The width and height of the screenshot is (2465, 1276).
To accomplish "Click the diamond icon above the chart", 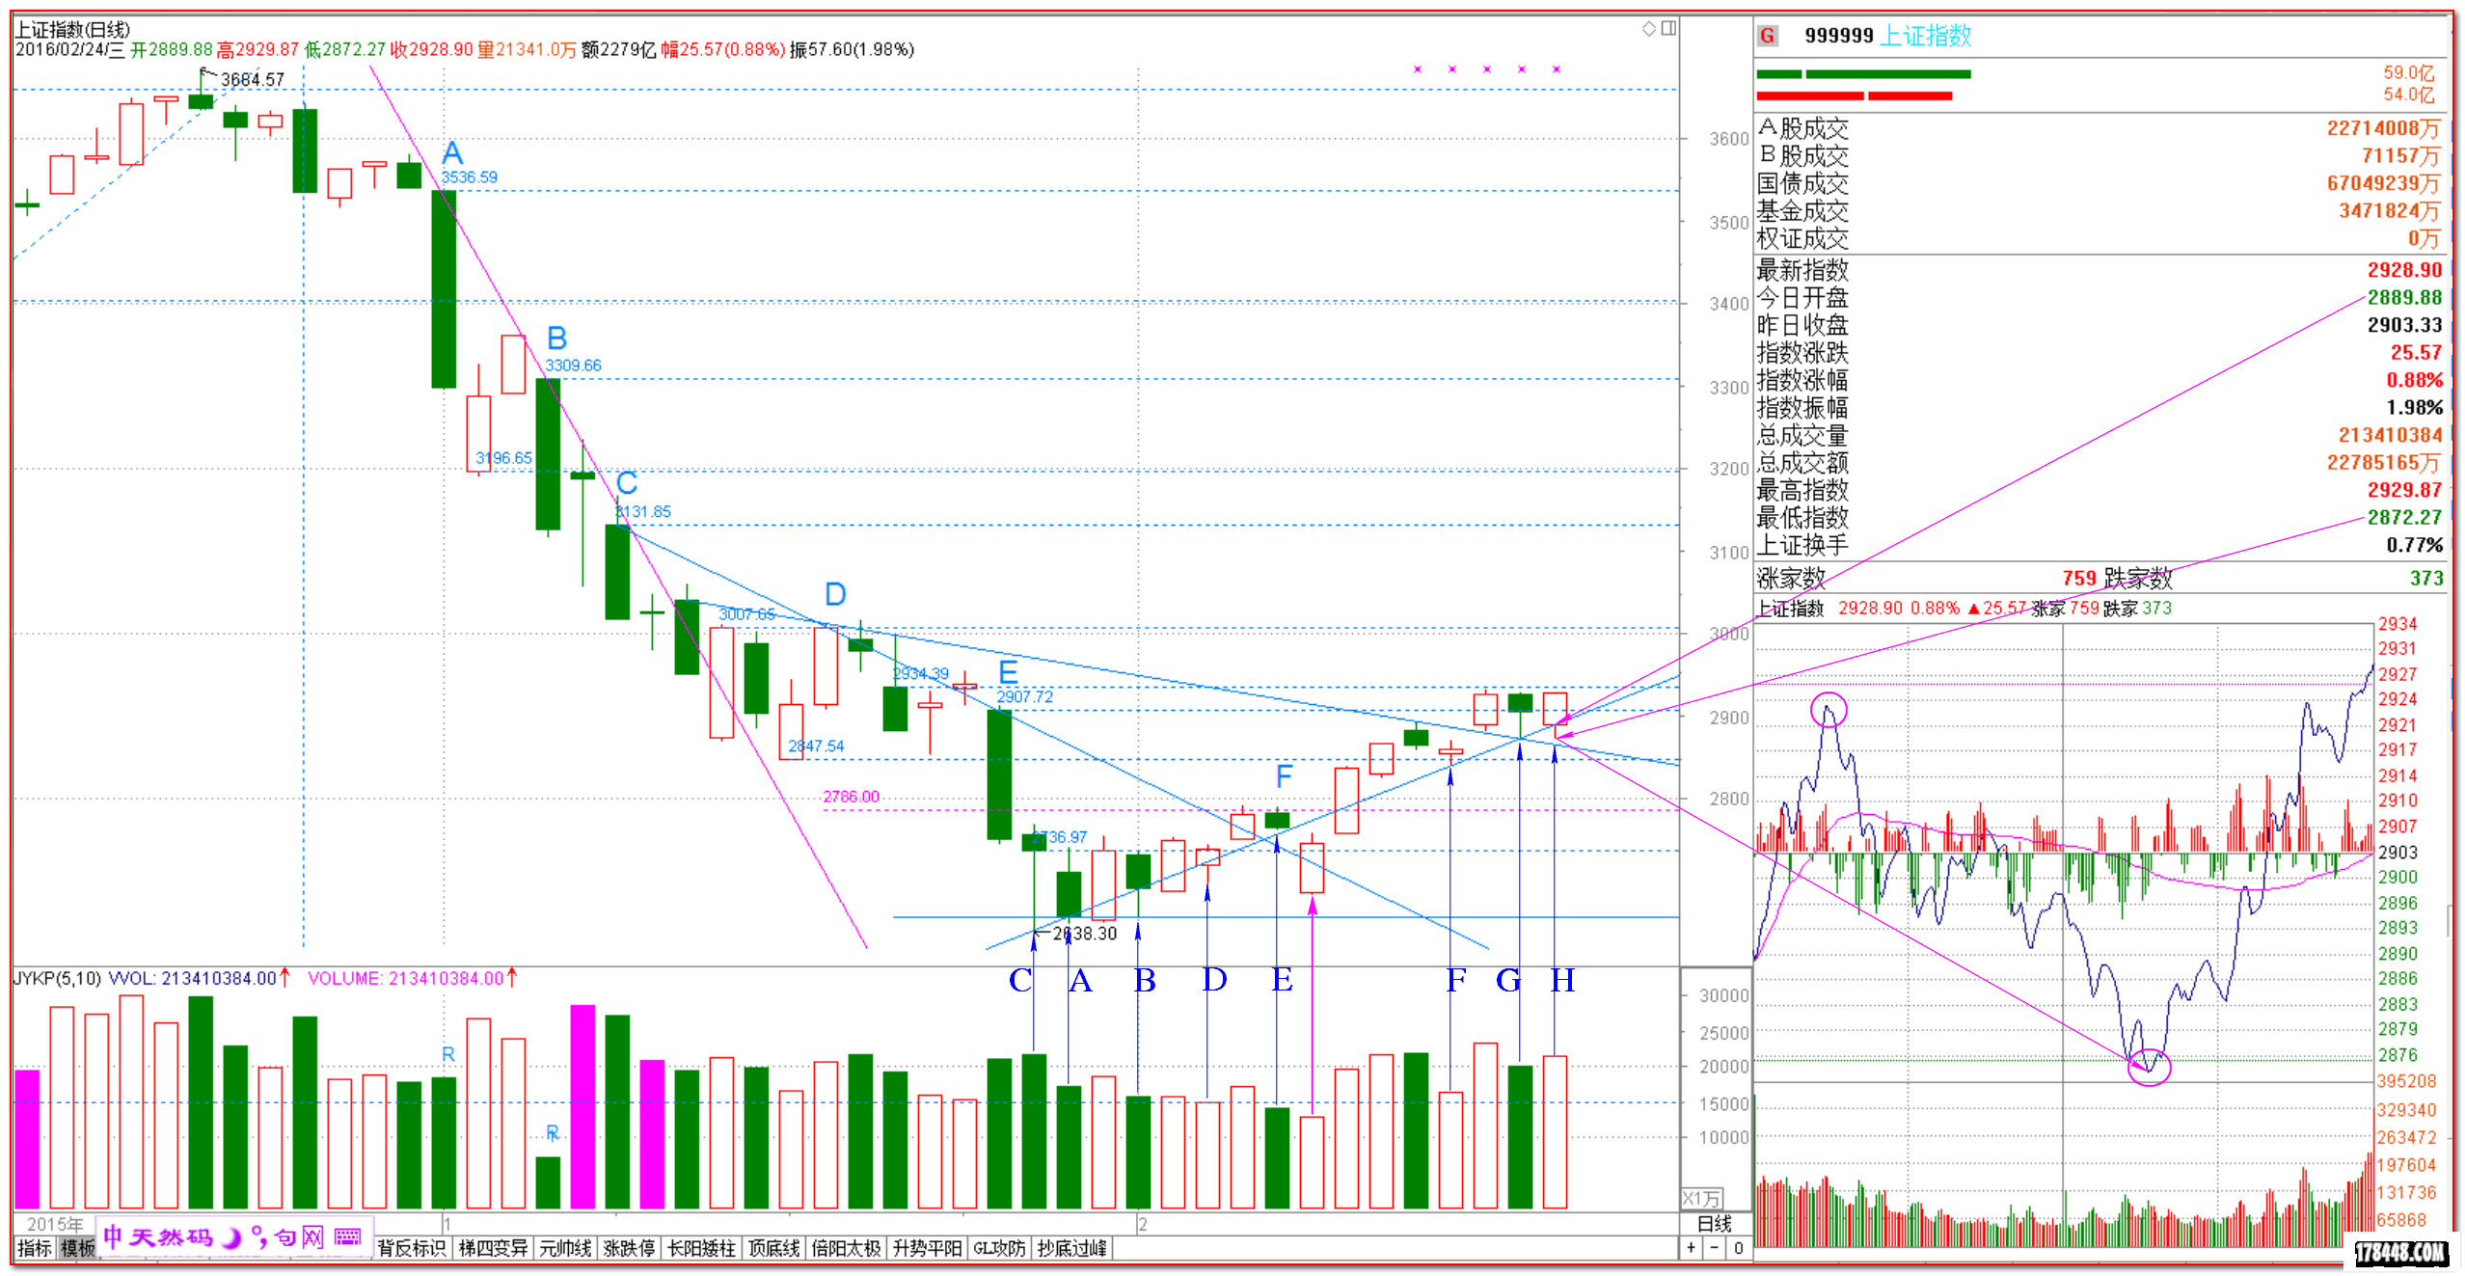I will (x=1649, y=28).
